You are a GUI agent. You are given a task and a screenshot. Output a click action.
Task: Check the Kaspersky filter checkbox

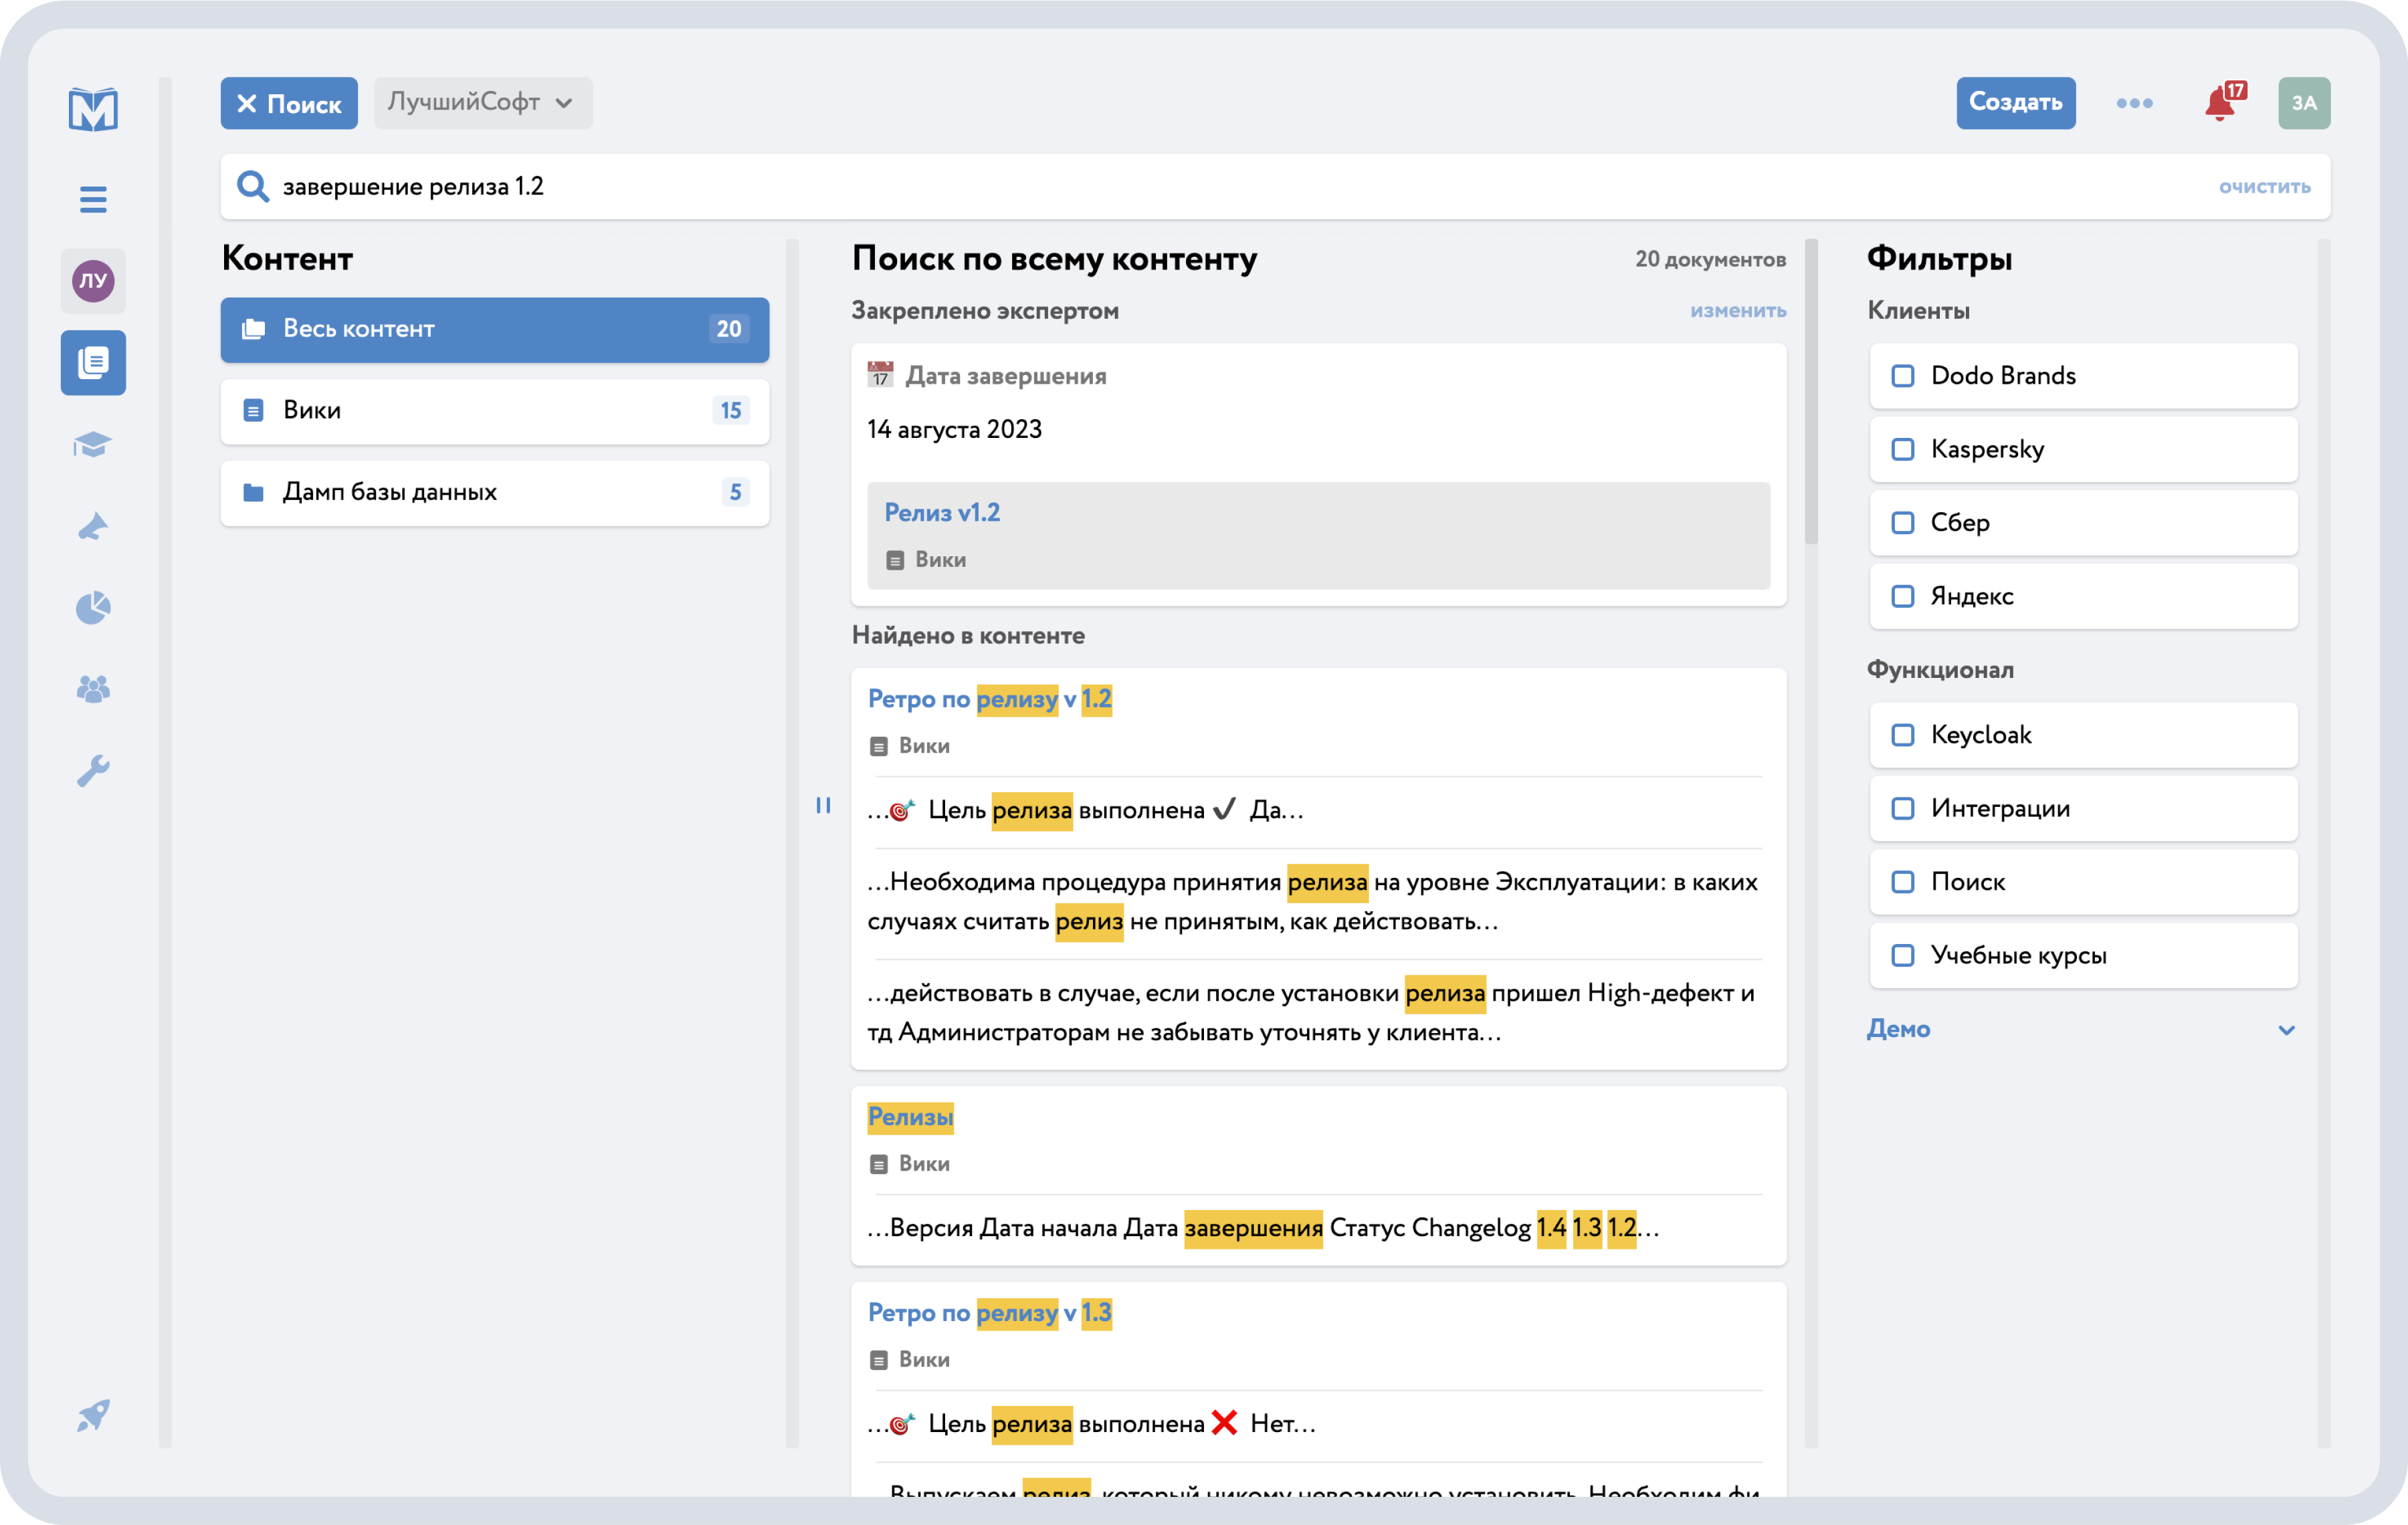[x=1903, y=450]
